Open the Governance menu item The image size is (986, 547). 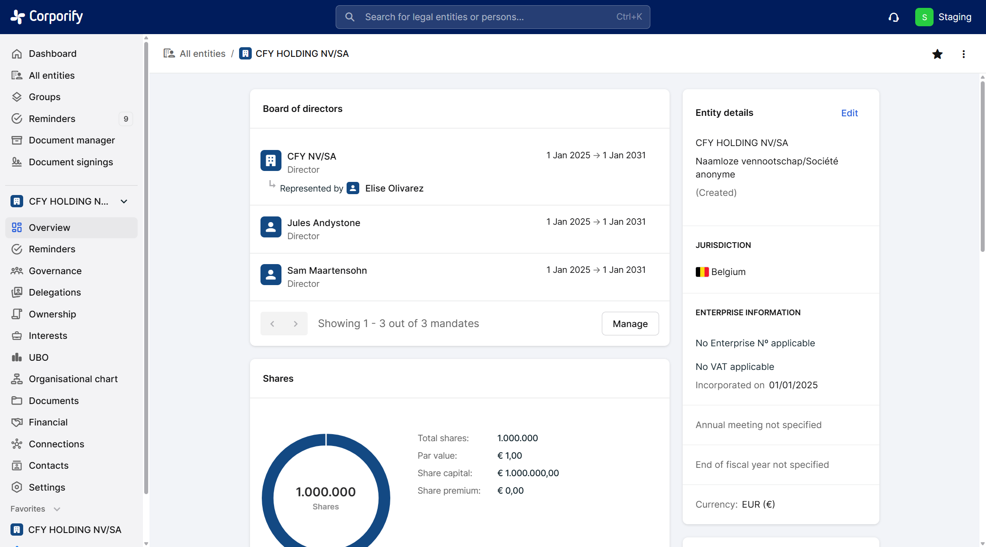click(55, 271)
